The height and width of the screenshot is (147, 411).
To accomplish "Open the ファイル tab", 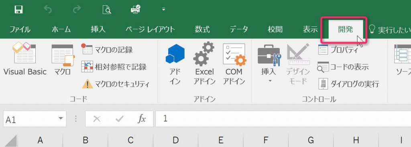I will point(20,29).
